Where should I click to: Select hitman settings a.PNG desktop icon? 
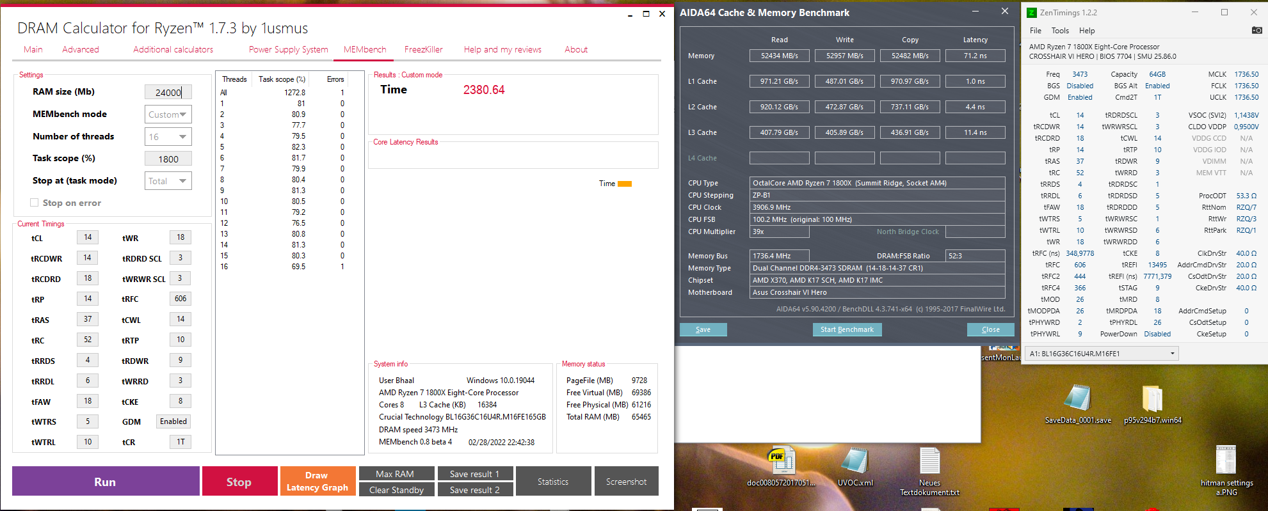(x=1226, y=471)
